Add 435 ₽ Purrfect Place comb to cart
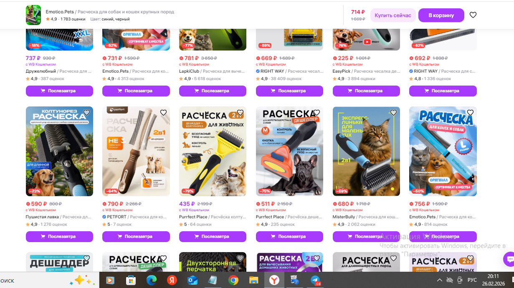 pyautogui.click(x=213, y=237)
